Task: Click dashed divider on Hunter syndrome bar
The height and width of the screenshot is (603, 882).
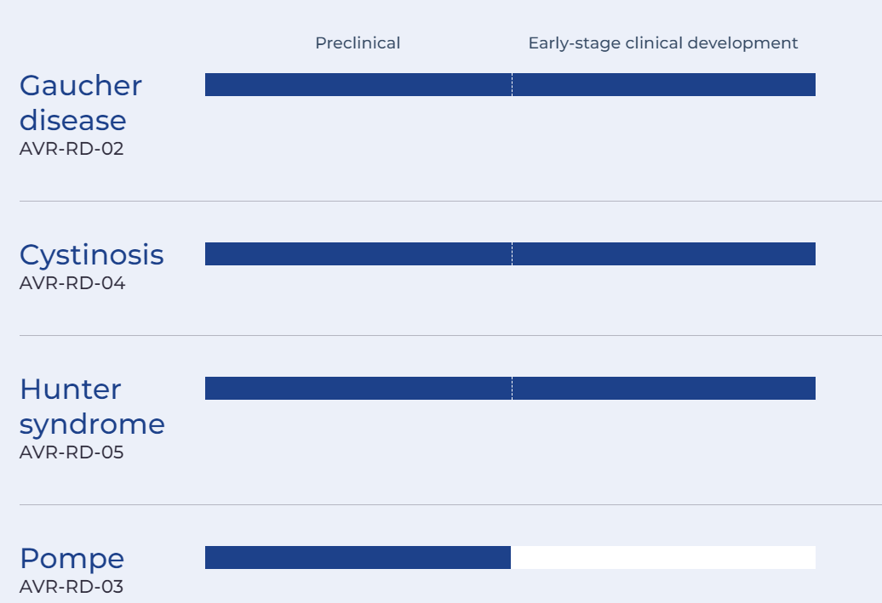Action: [x=512, y=389]
